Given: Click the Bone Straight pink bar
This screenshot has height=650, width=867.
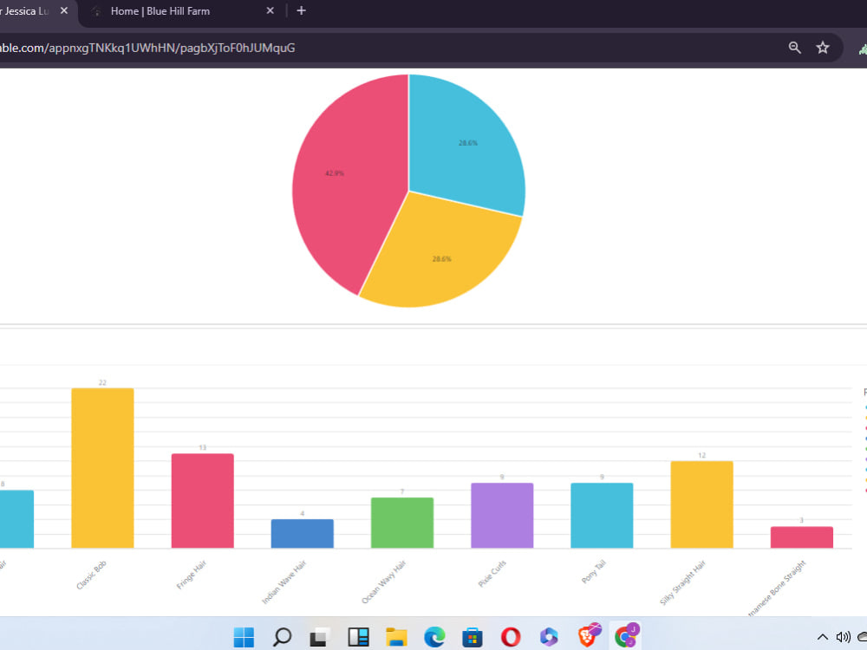Looking at the screenshot, I should click(x=802, y=537).
